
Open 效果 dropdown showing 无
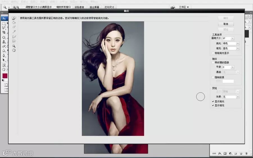[x=231, y=97]
